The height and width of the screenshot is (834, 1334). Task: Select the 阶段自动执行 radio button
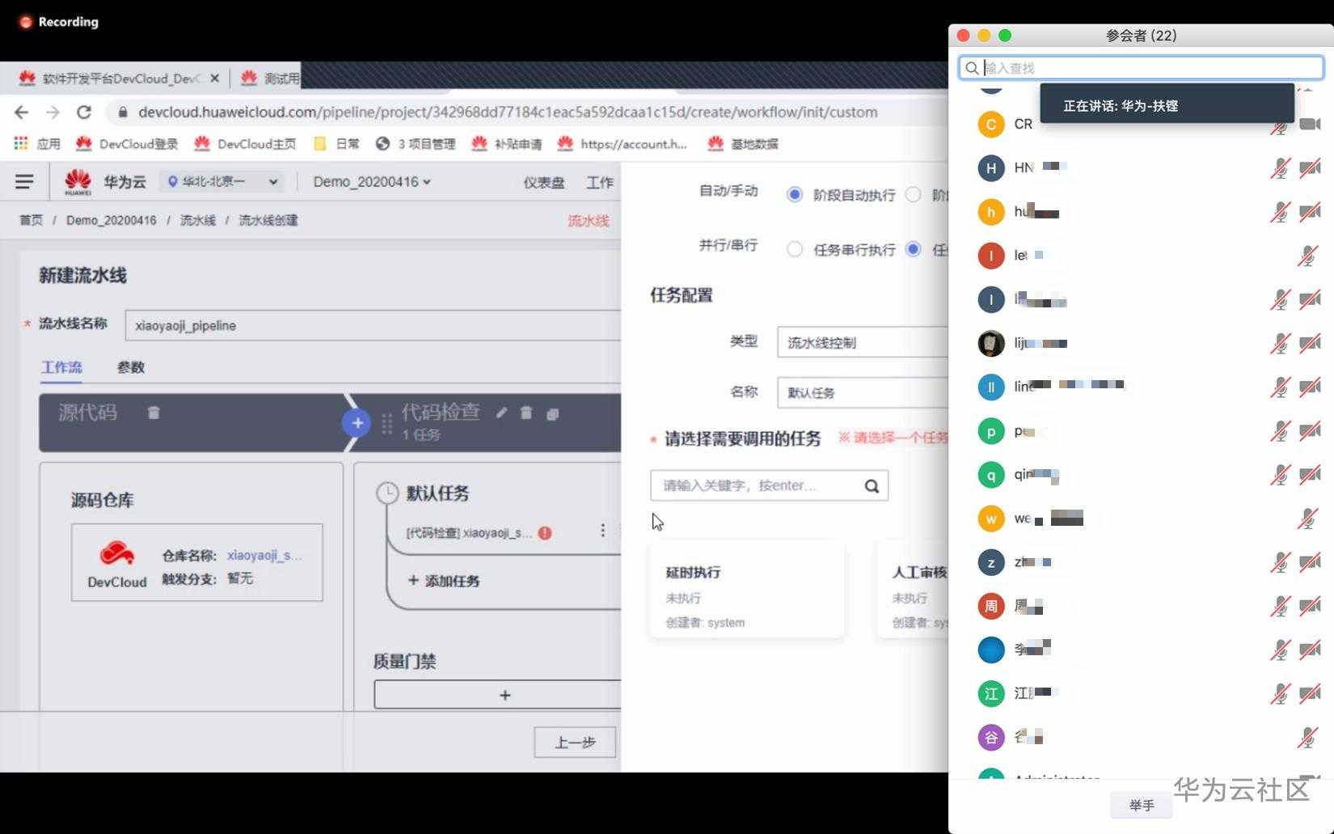coord(795,195)
